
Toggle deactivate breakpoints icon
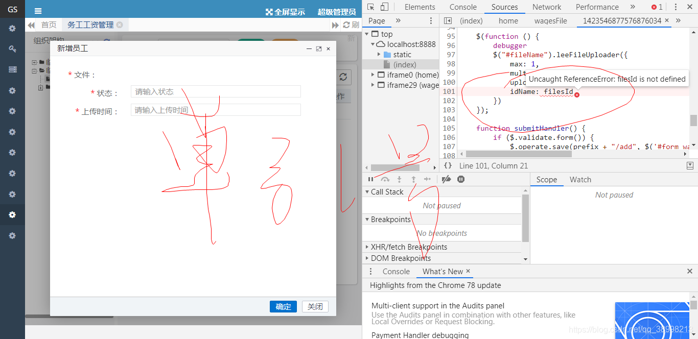pyautogui.click(x=446, y=179)
